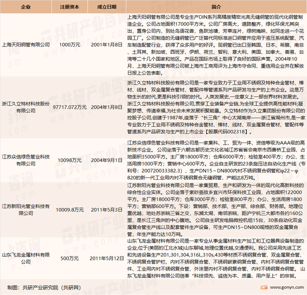This screenshot has width=307, height=295.
Task: Select the 10098万元 capital cell
Action: click(x=70, y=160)
